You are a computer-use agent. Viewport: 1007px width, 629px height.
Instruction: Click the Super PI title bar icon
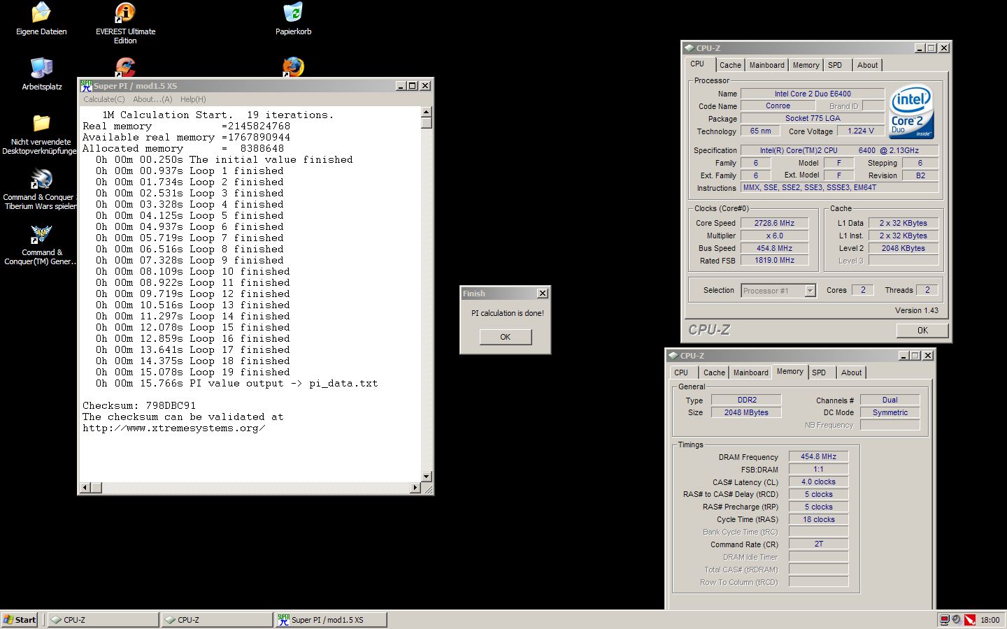click(86, 86)
